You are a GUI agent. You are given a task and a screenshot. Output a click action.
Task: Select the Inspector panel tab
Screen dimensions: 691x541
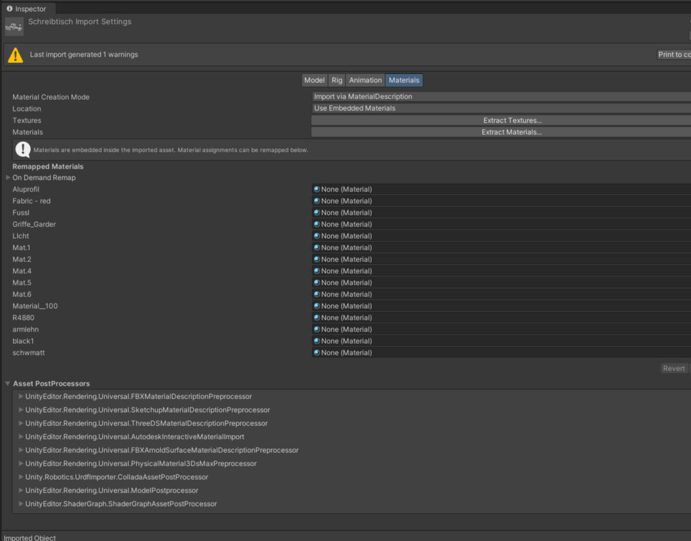coord(27,8)
